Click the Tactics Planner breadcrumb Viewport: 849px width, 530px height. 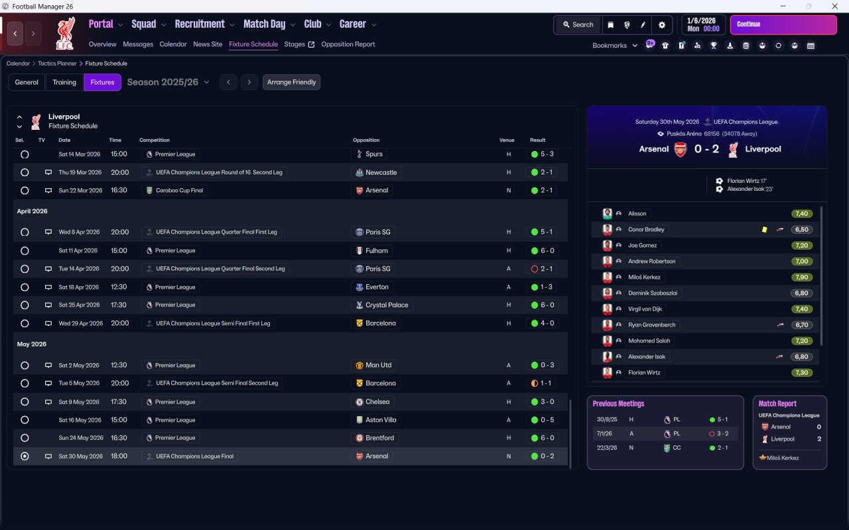tap(56, 64)
